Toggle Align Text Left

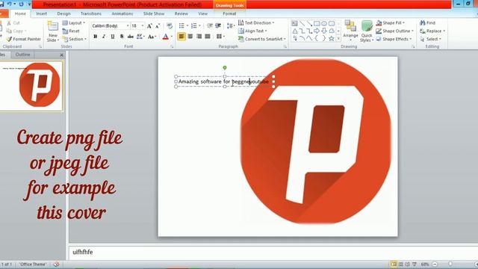(x=181, y=37)
